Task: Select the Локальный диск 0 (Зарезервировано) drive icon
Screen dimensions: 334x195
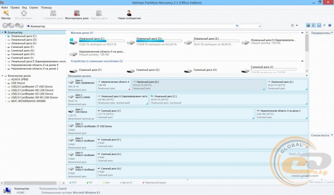Action: click(245, 43)
